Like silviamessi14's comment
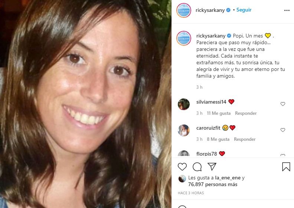 [283, 104]
